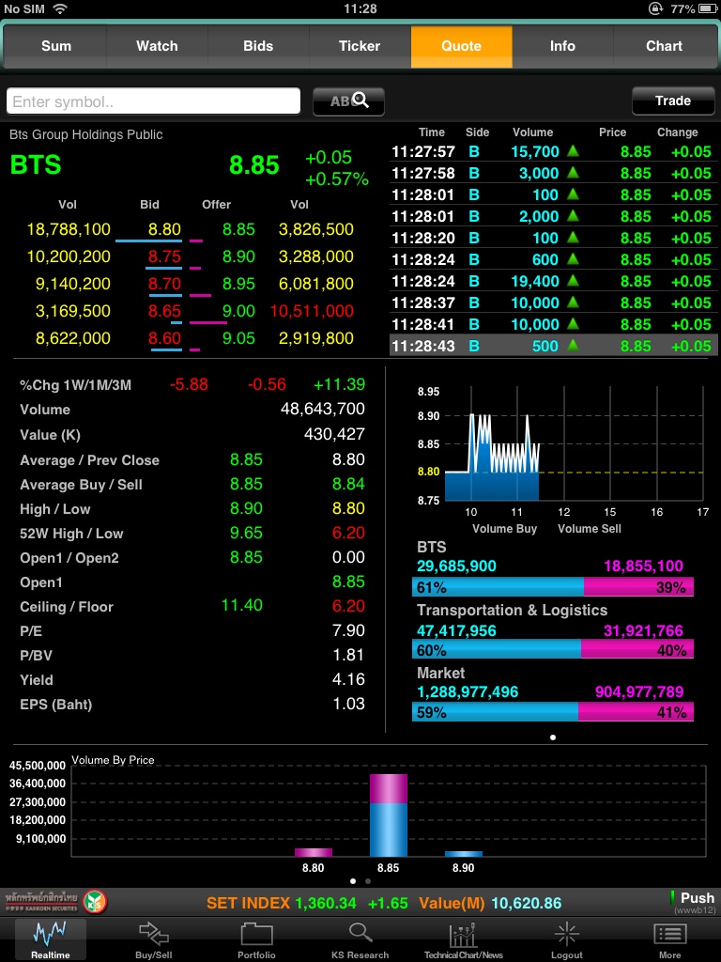Select the Quote tab
Viewport: 721px width, 962px height.
461,46
